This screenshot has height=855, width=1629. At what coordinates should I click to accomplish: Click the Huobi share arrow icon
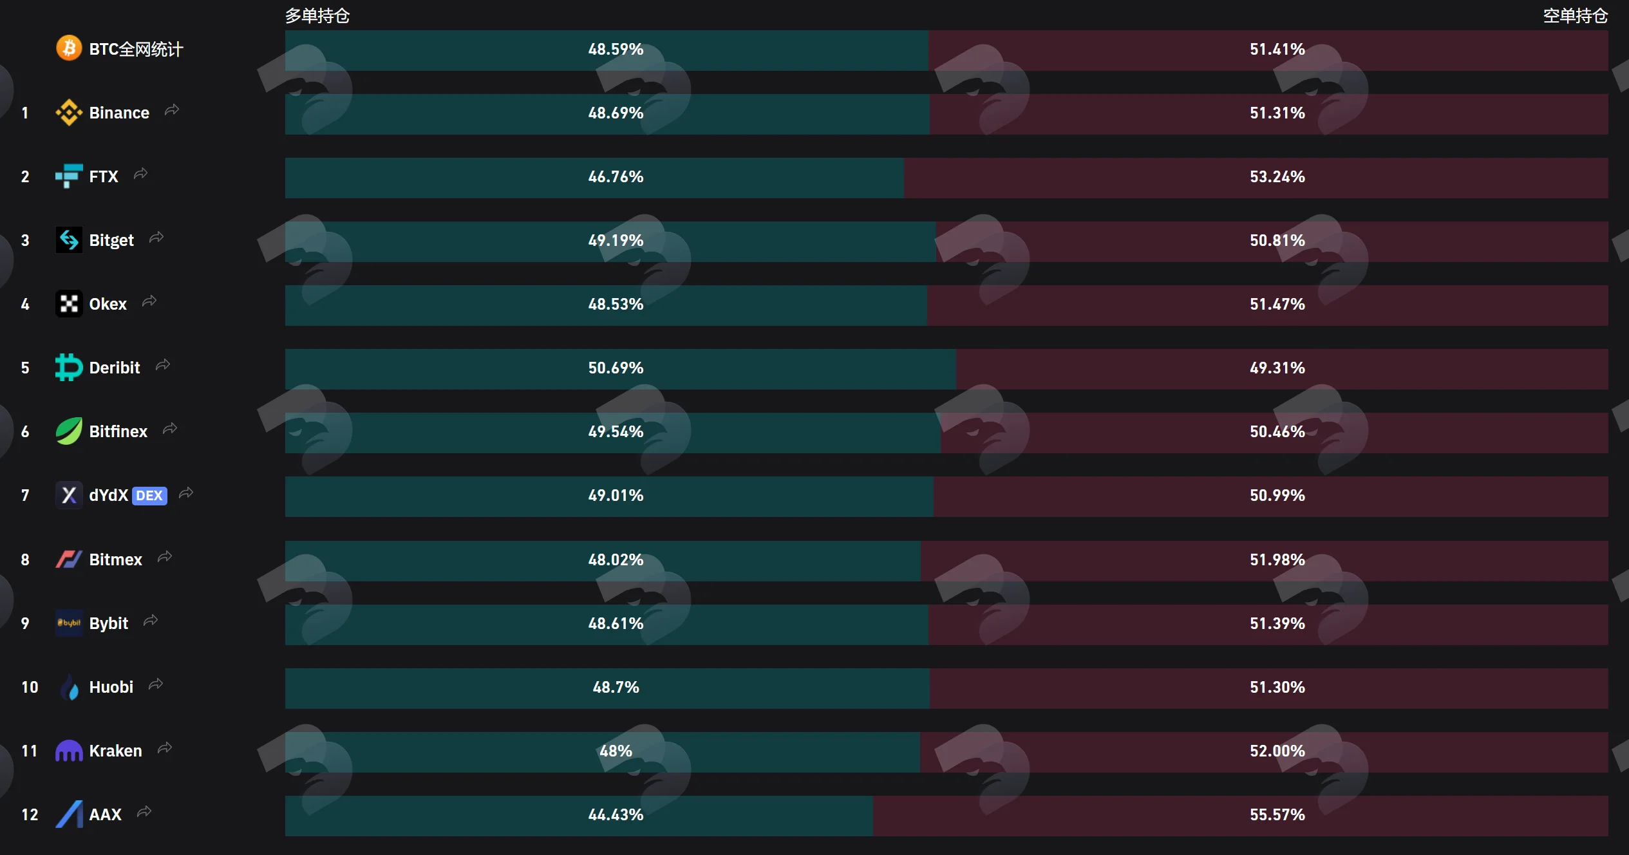pyautogui.click(x=156, y=684)
